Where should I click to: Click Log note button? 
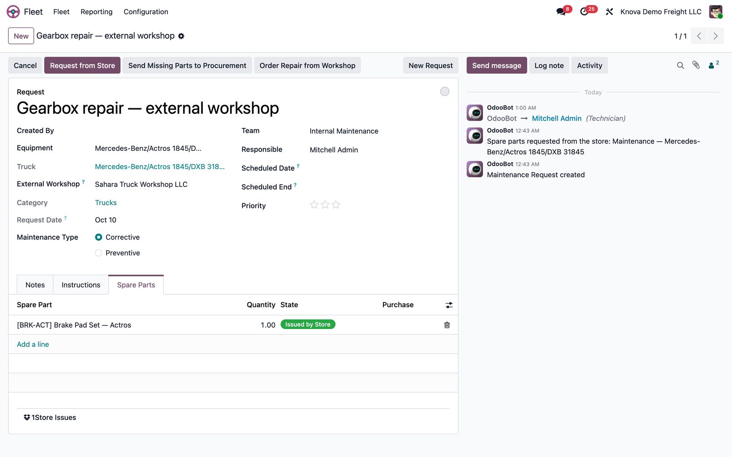pos(549,65)
